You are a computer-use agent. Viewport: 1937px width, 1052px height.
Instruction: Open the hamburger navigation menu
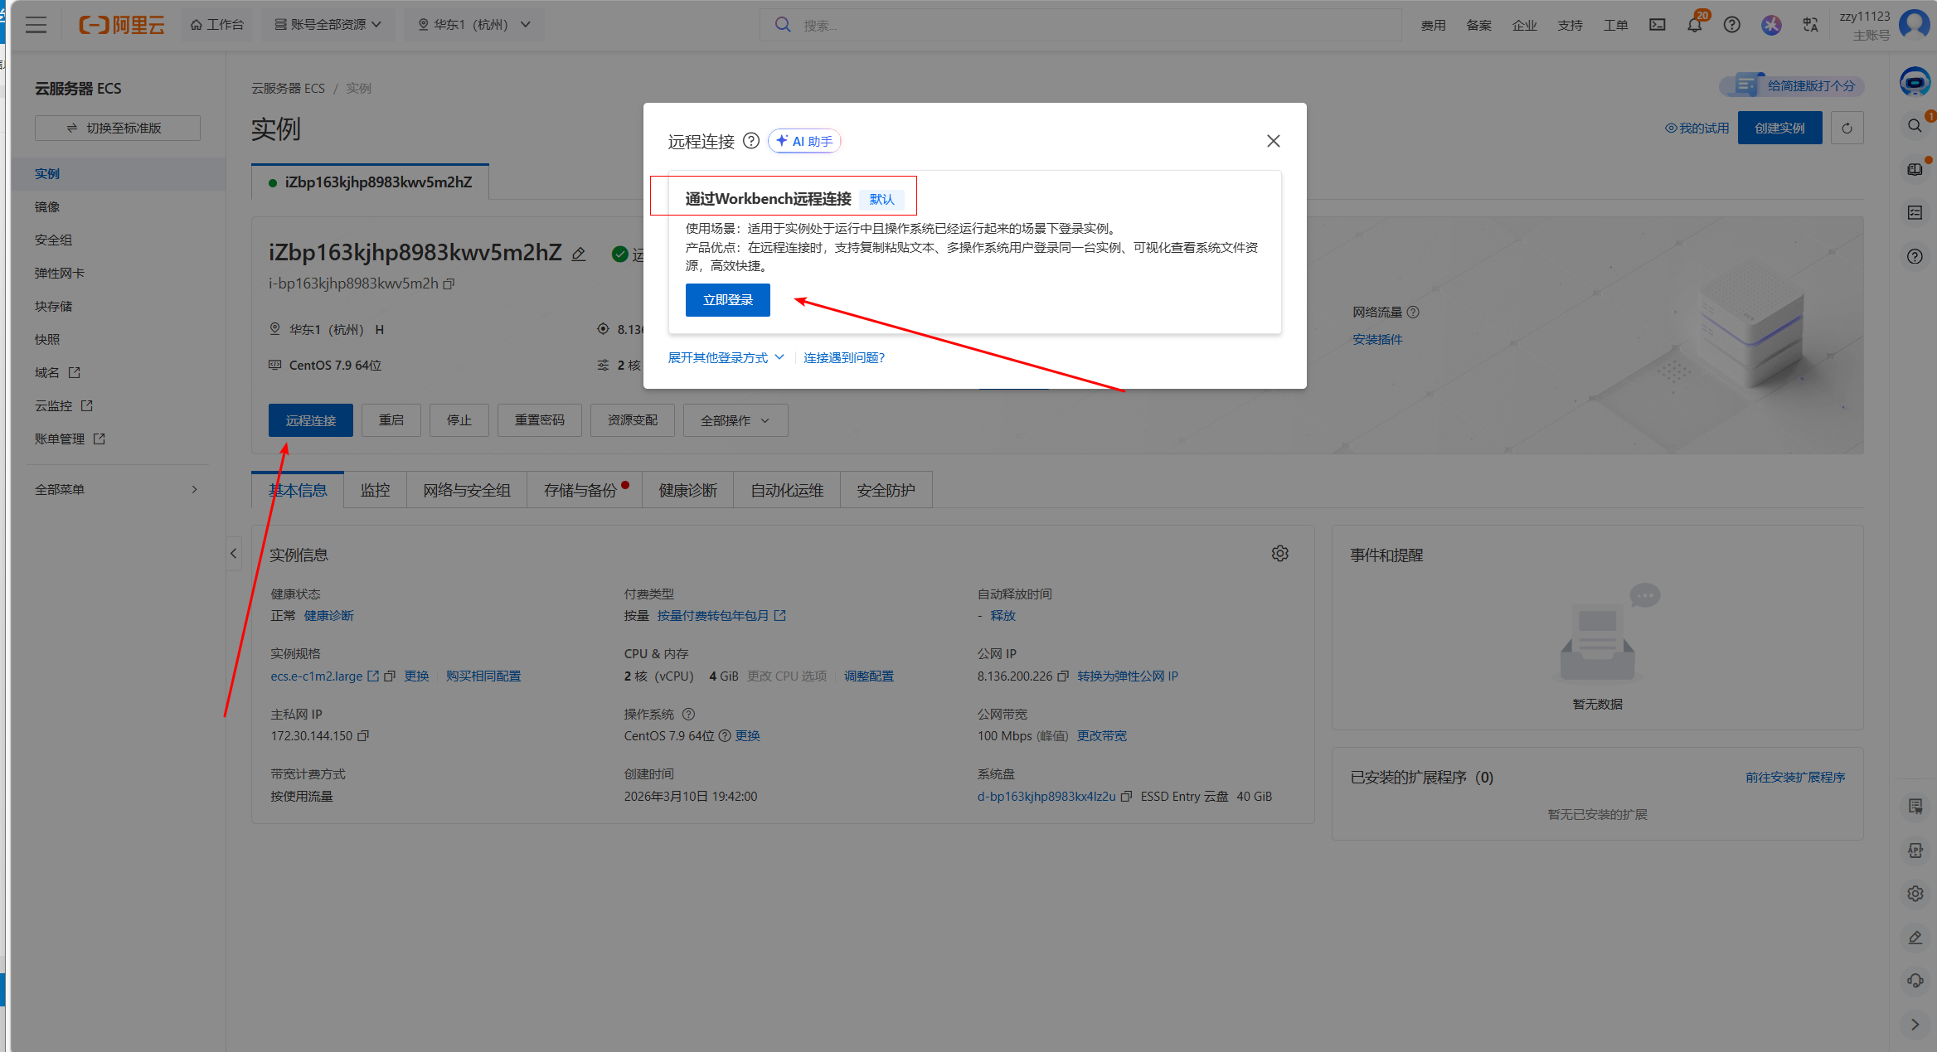36,25
